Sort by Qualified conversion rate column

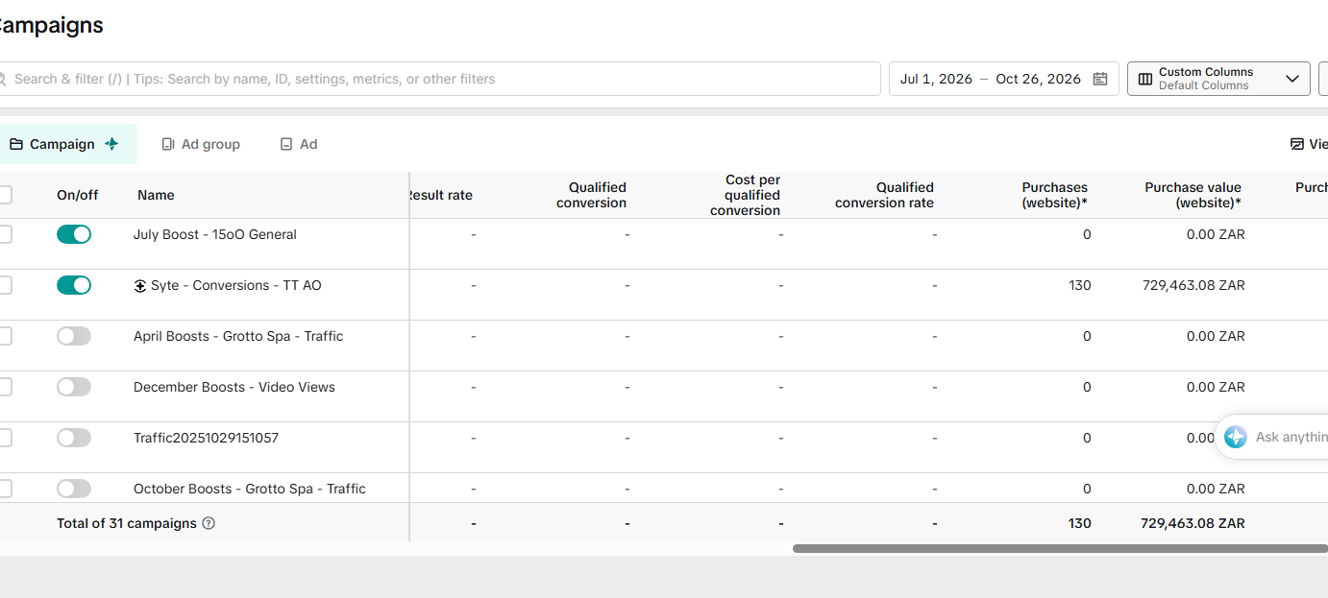click(x=884, y=195)
